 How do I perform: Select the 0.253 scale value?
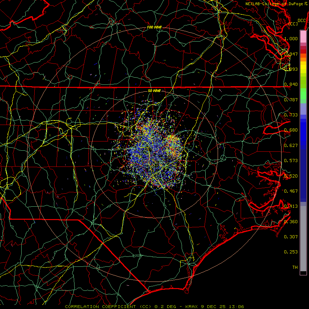click(x=291, y=252)
